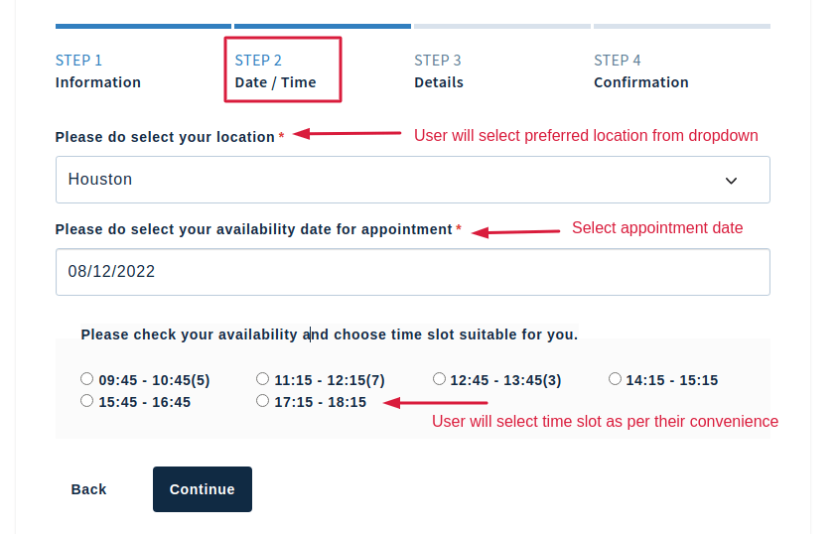The image size is (837, 534).
Task: Open the Houston location dropdown
Action: click(412, 180)
